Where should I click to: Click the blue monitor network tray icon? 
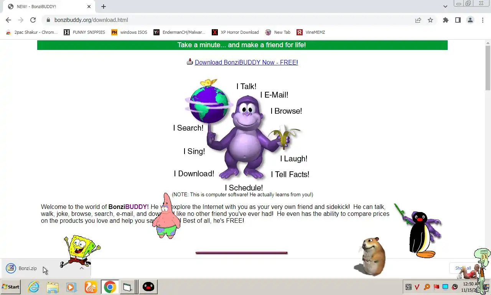[x=445, y=287]
